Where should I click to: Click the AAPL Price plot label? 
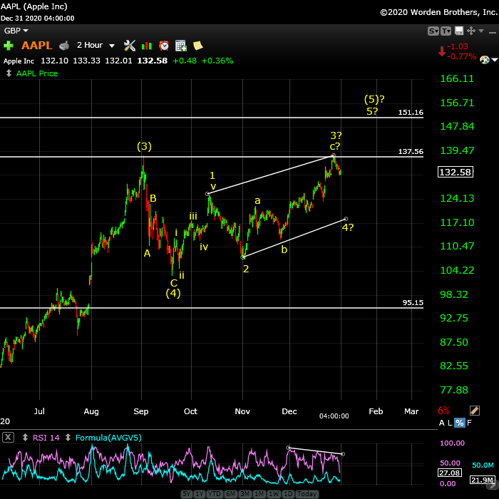coord(37,73)
